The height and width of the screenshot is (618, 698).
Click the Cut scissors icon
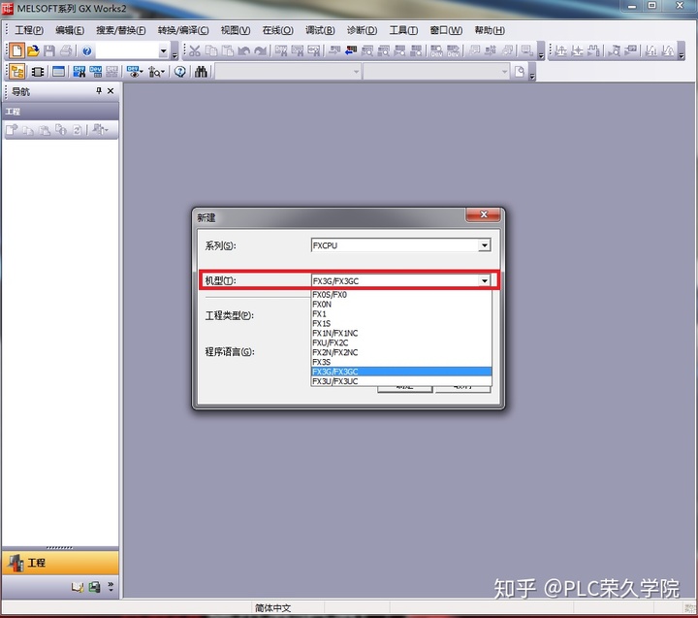point(195,50)
